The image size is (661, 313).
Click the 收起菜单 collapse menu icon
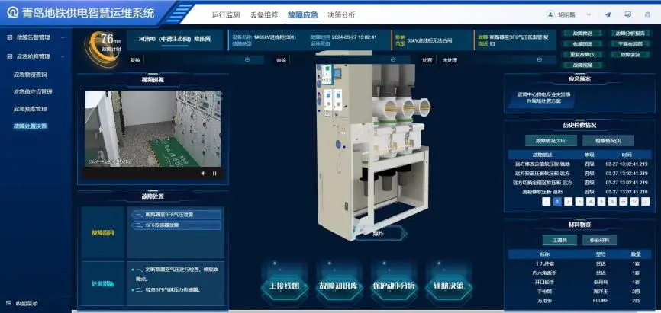[9, 303]
